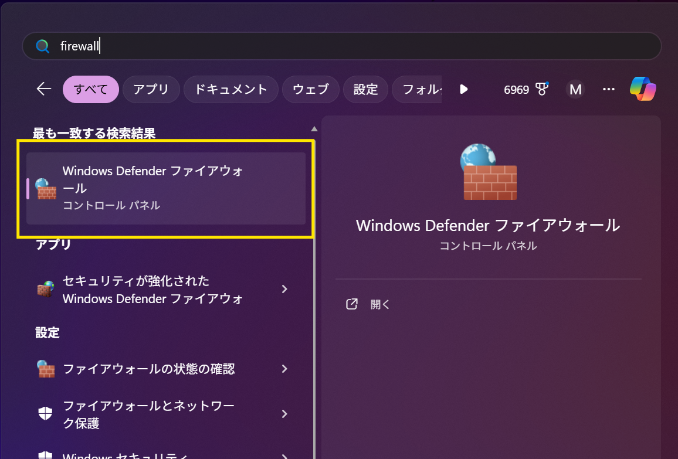Screen dimensions: 678x459
Task: Switch to the ドキュメント filter tab
Action: 231,90
